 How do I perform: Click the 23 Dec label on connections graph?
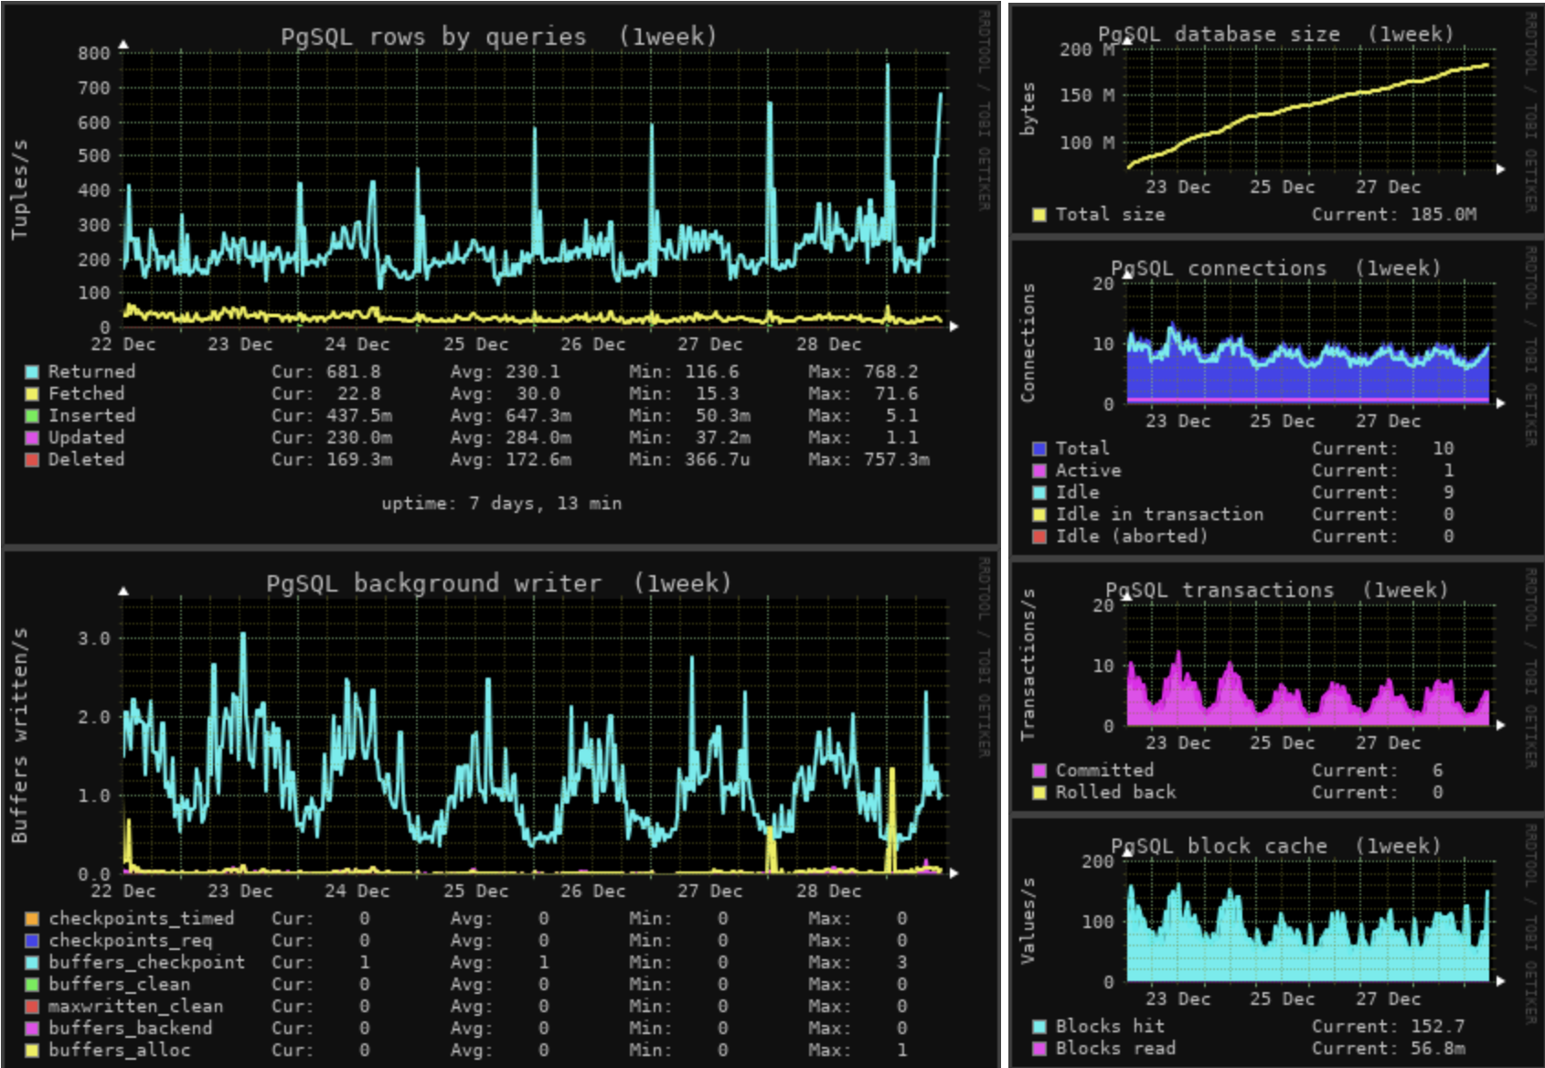1177,422
